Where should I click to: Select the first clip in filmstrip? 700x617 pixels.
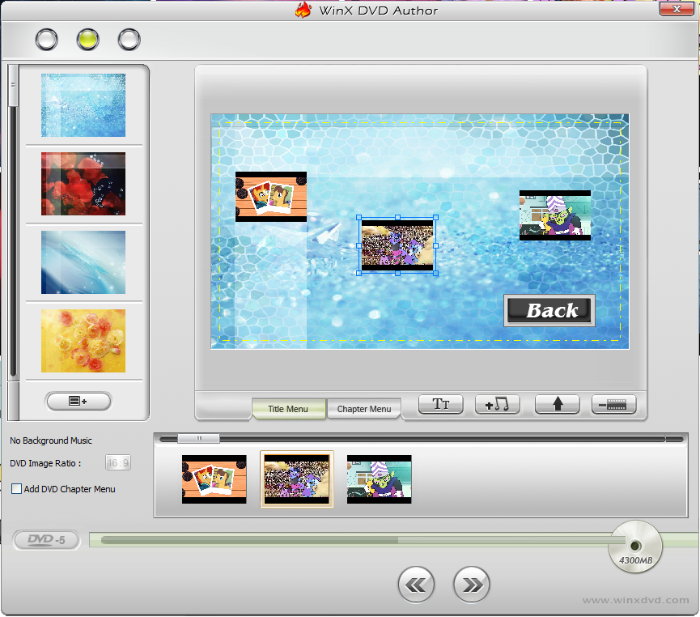pos(214,479)
